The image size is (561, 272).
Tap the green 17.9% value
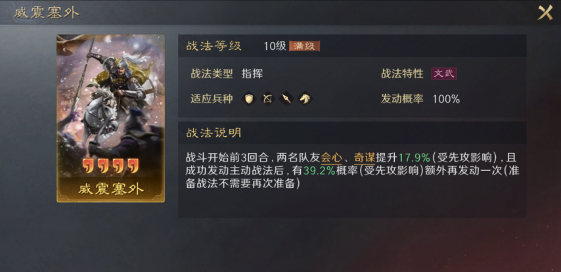click(x=415, y=158)
